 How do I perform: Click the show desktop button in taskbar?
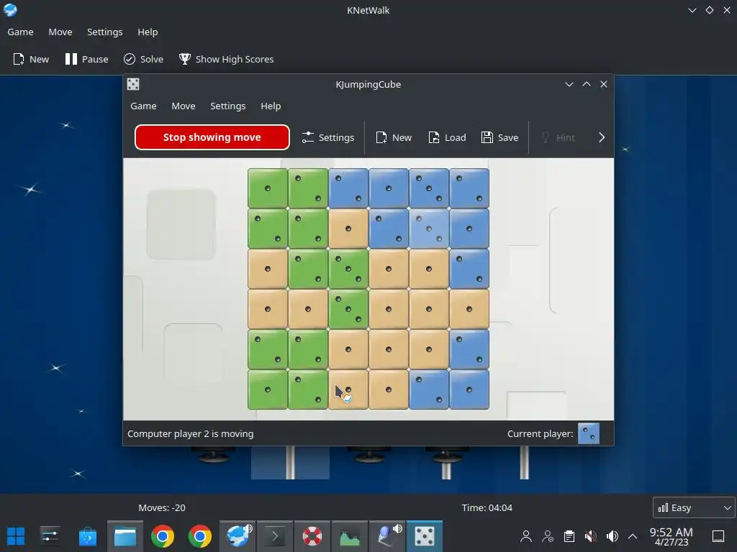(718, 536)
